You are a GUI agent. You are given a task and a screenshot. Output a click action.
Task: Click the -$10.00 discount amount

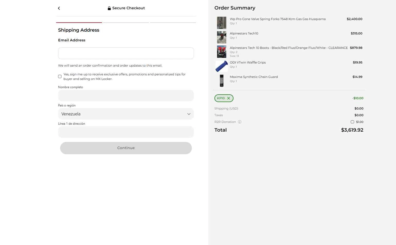coord(358,98)
